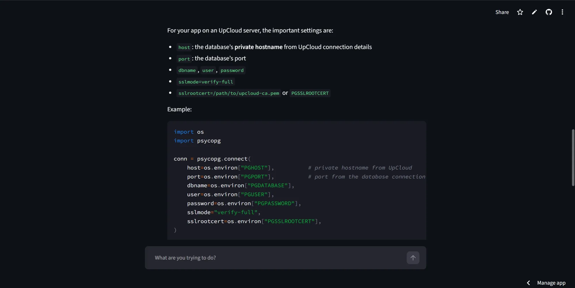Click the 'import os' code line
The image size is (575, 288).
(189, 132)
